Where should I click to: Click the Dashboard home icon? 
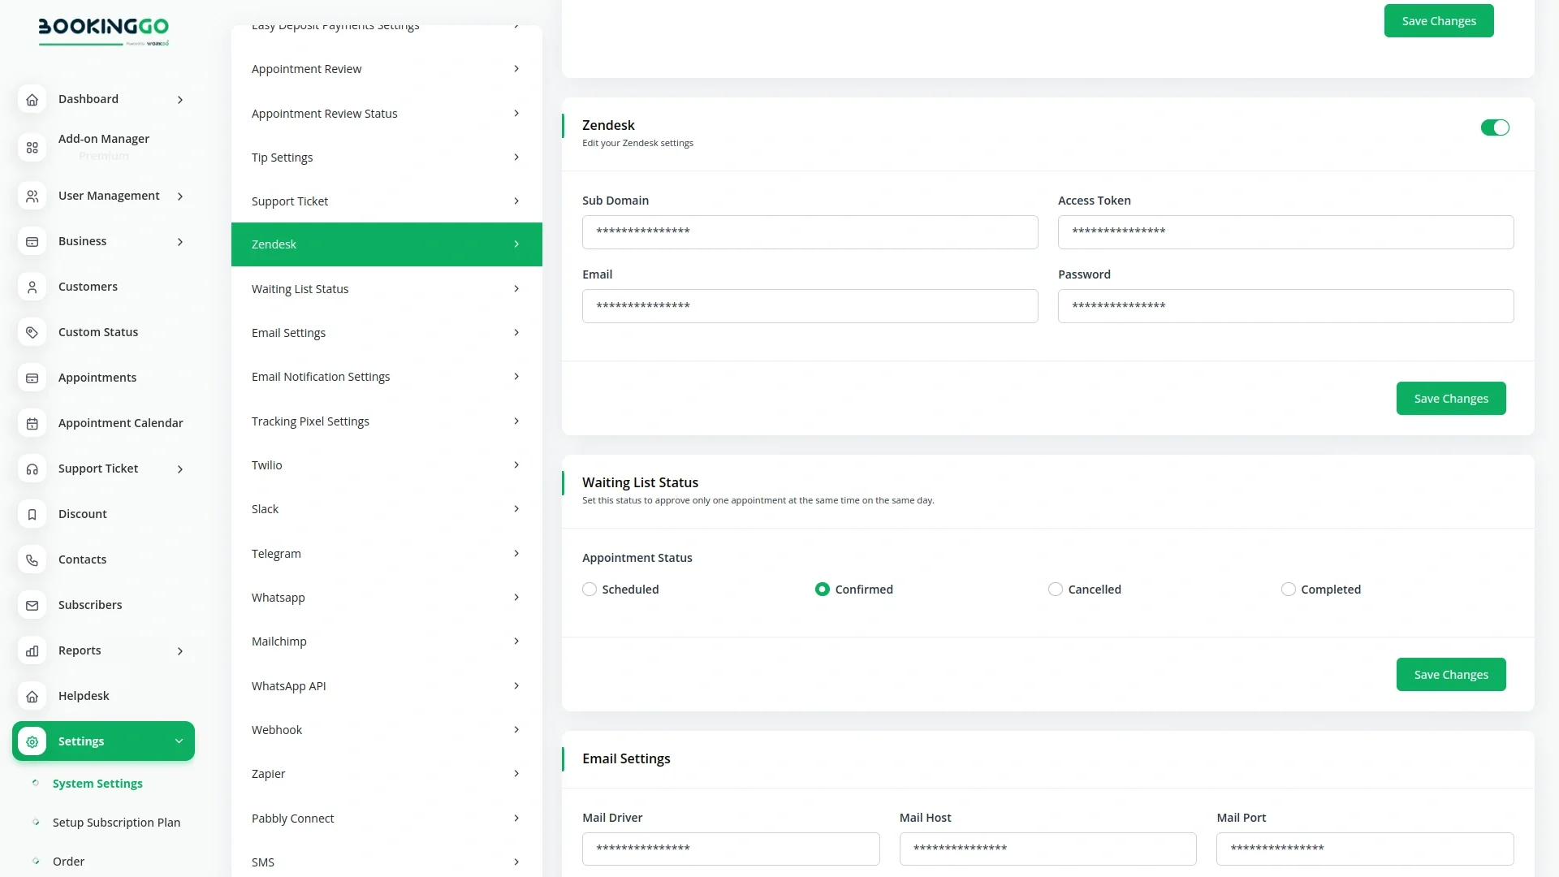click(x=32, y=99)
